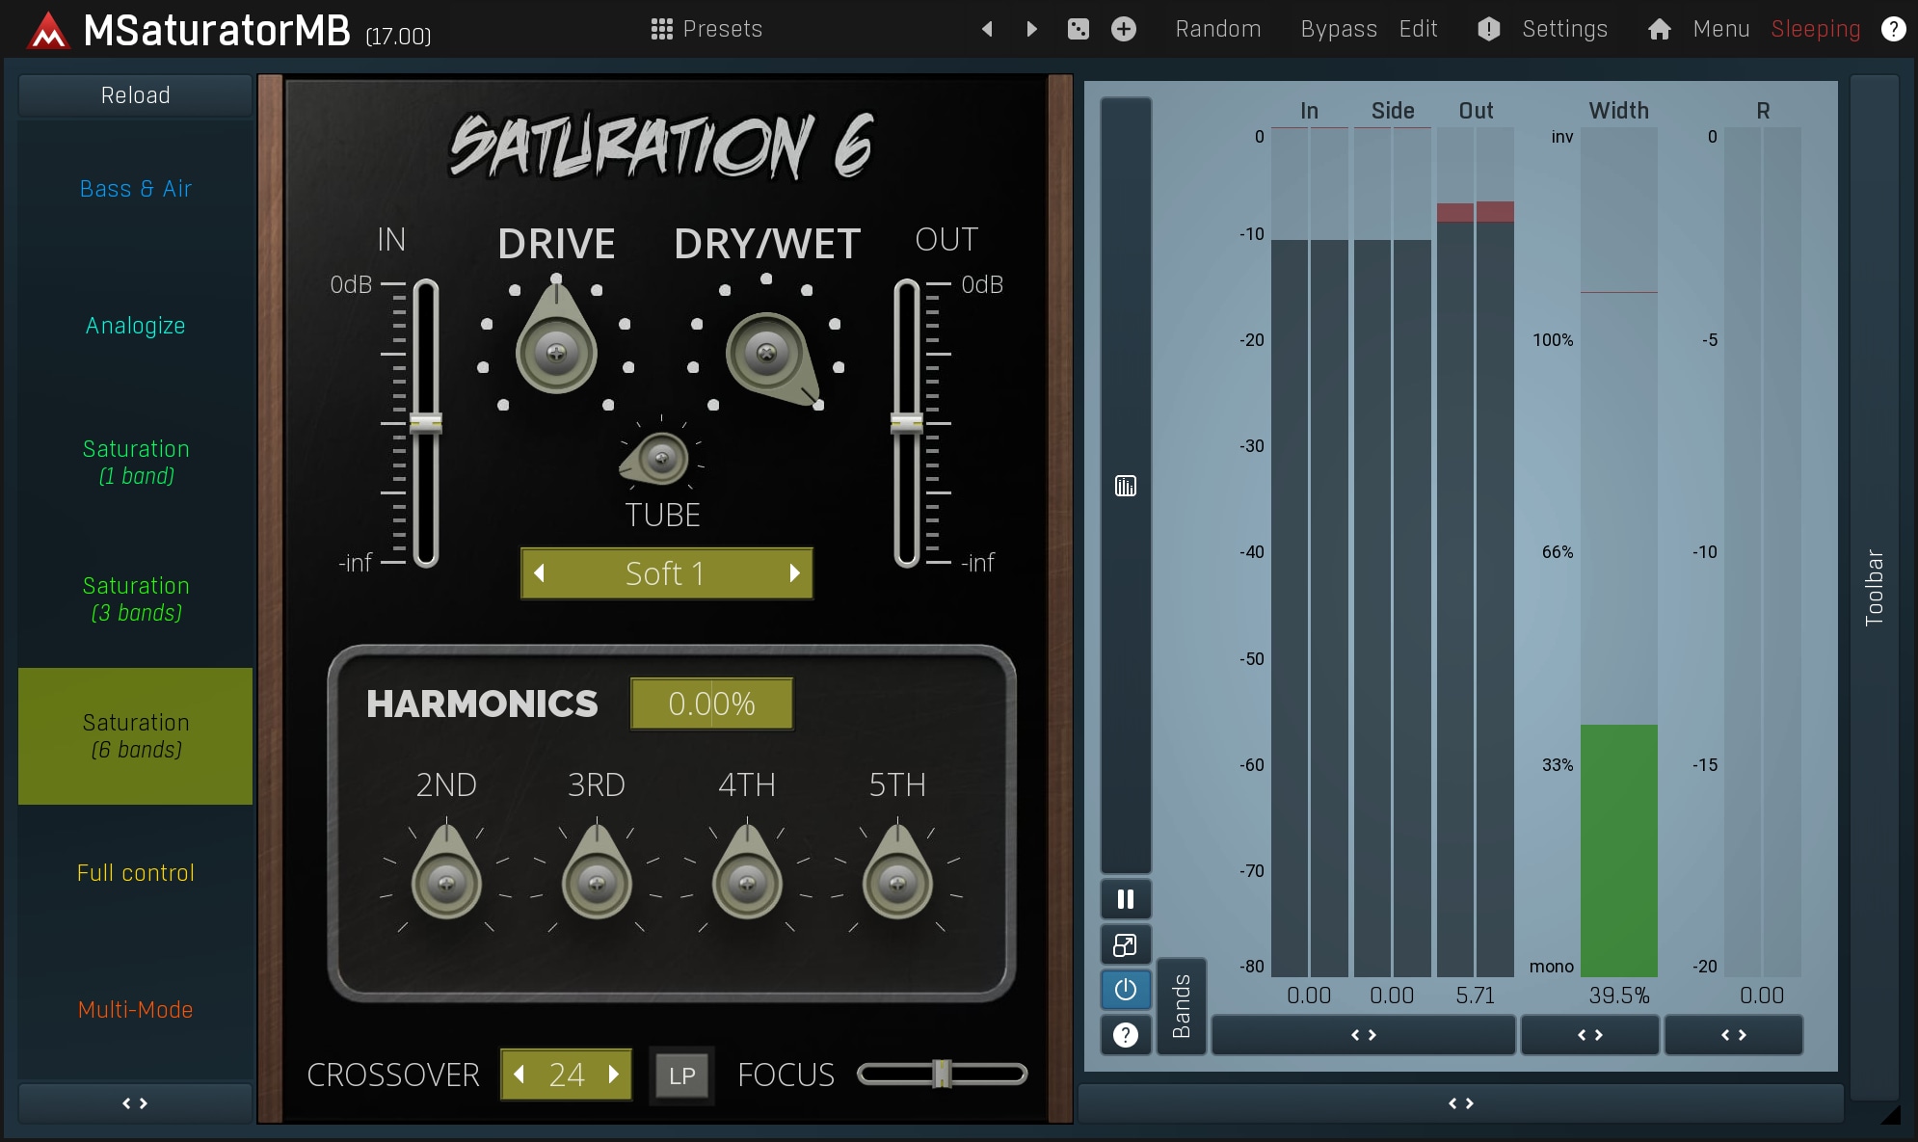Toggle the meter power button
This screenshot has height=1142, width=1918.
1125,990
